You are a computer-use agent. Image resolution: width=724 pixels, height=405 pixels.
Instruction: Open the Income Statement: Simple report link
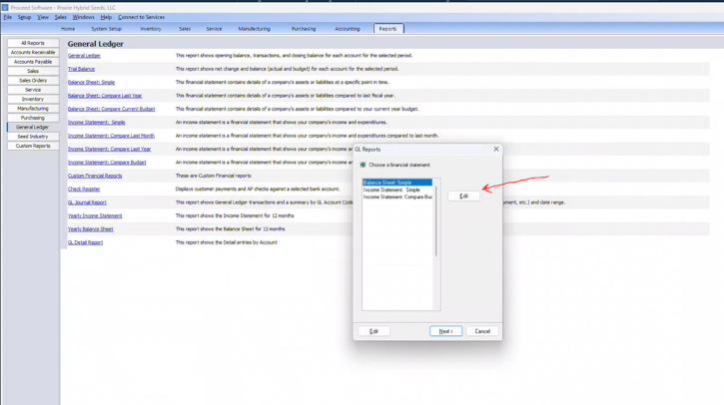coord(97,123)
